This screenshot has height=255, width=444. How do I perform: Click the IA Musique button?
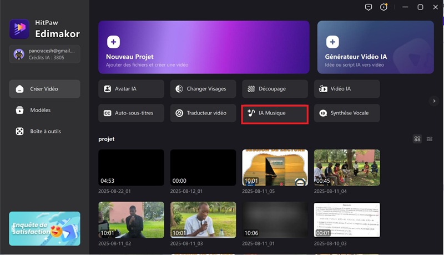pos(275,113)
